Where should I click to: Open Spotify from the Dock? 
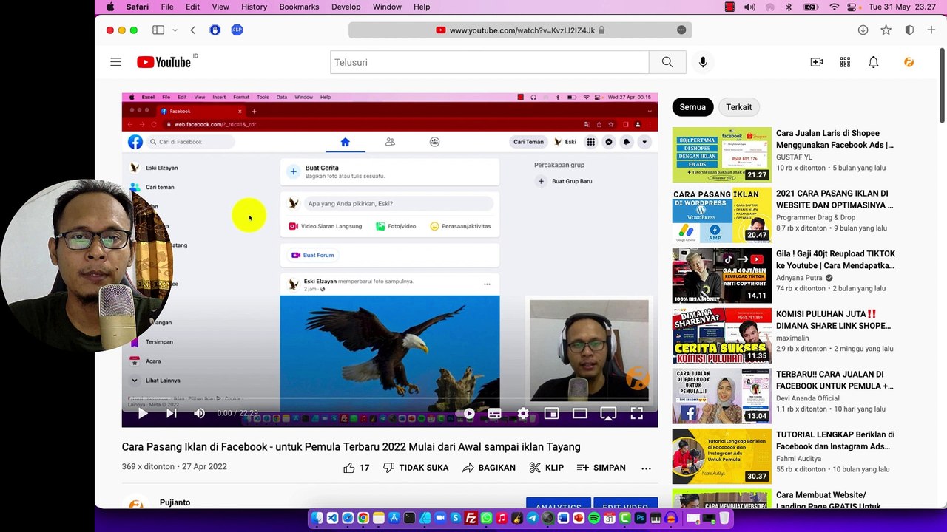coord(594,519)
